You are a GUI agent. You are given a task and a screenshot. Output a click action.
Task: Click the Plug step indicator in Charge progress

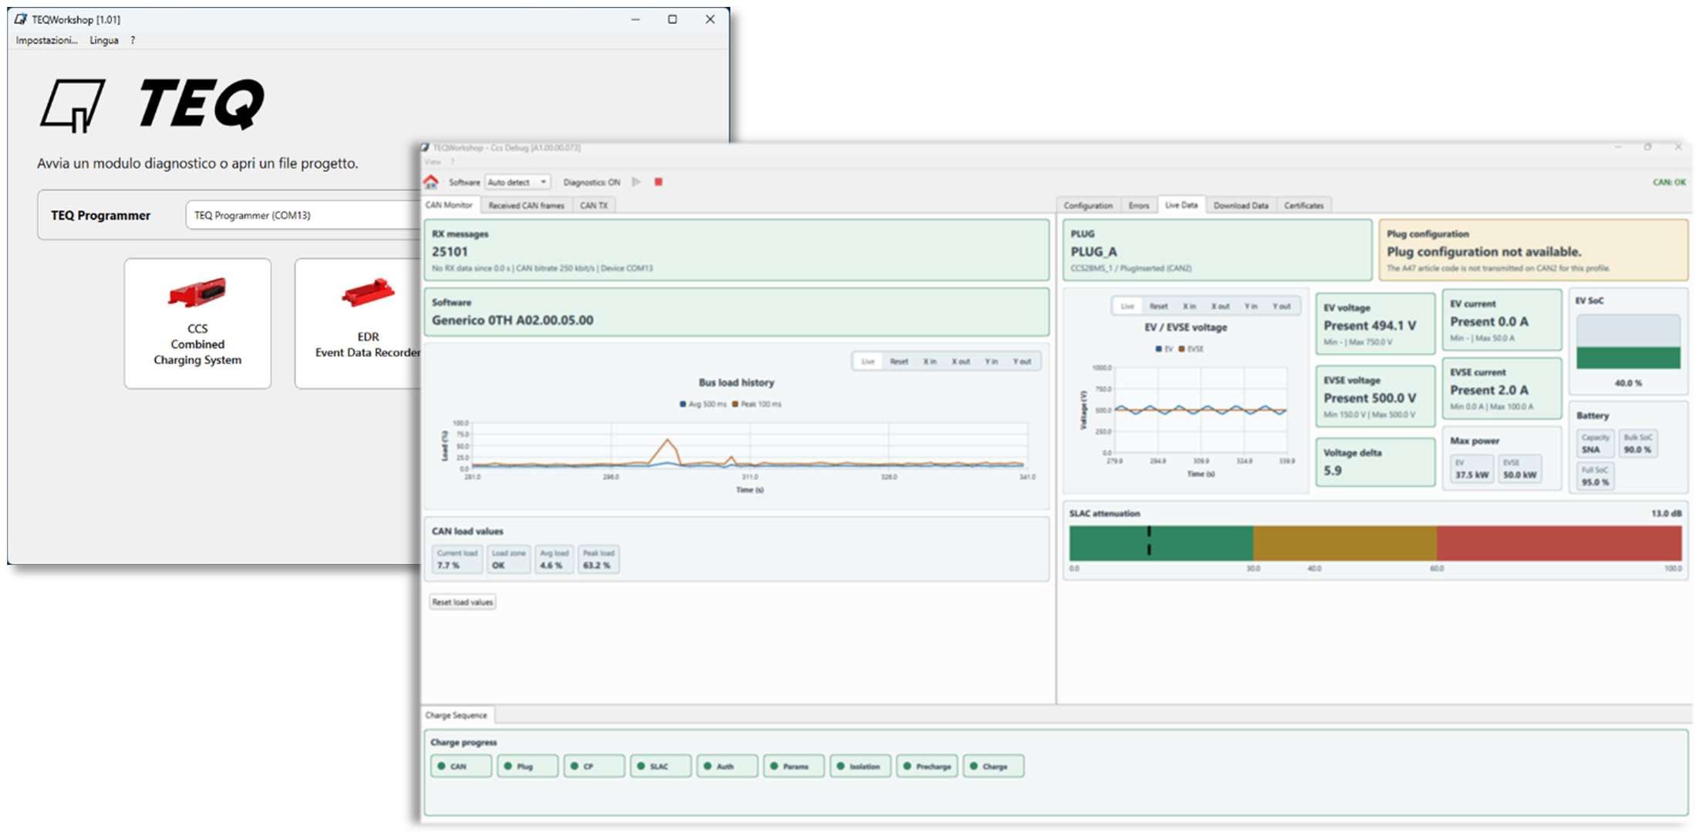click(x=528, y=766)
